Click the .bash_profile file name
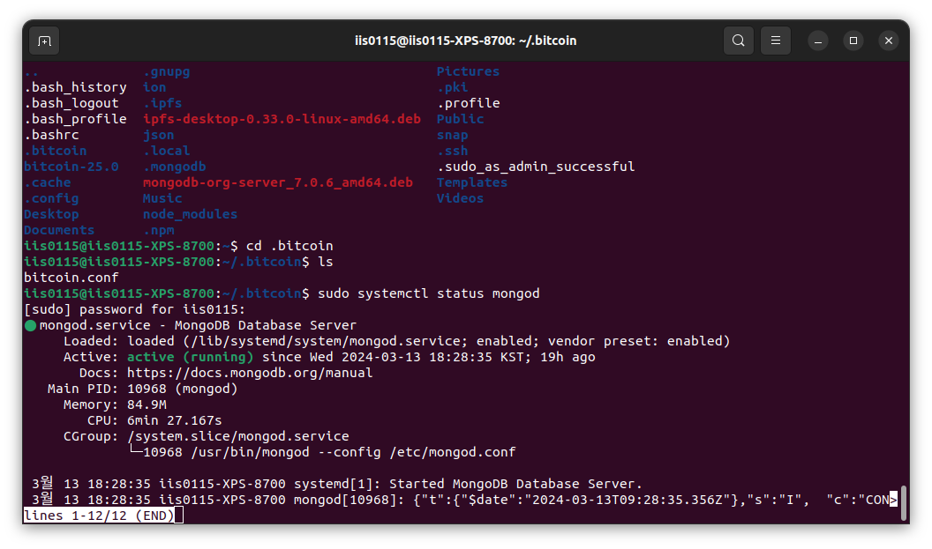 76,119
